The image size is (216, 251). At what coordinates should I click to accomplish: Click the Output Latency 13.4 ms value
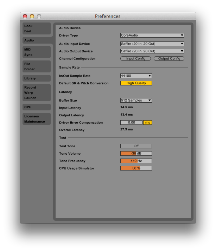(x=127, y=115)
